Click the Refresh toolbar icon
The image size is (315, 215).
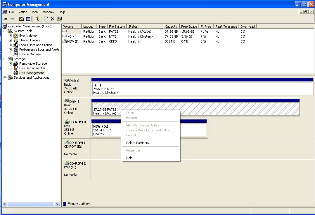(x=46, y=19)
